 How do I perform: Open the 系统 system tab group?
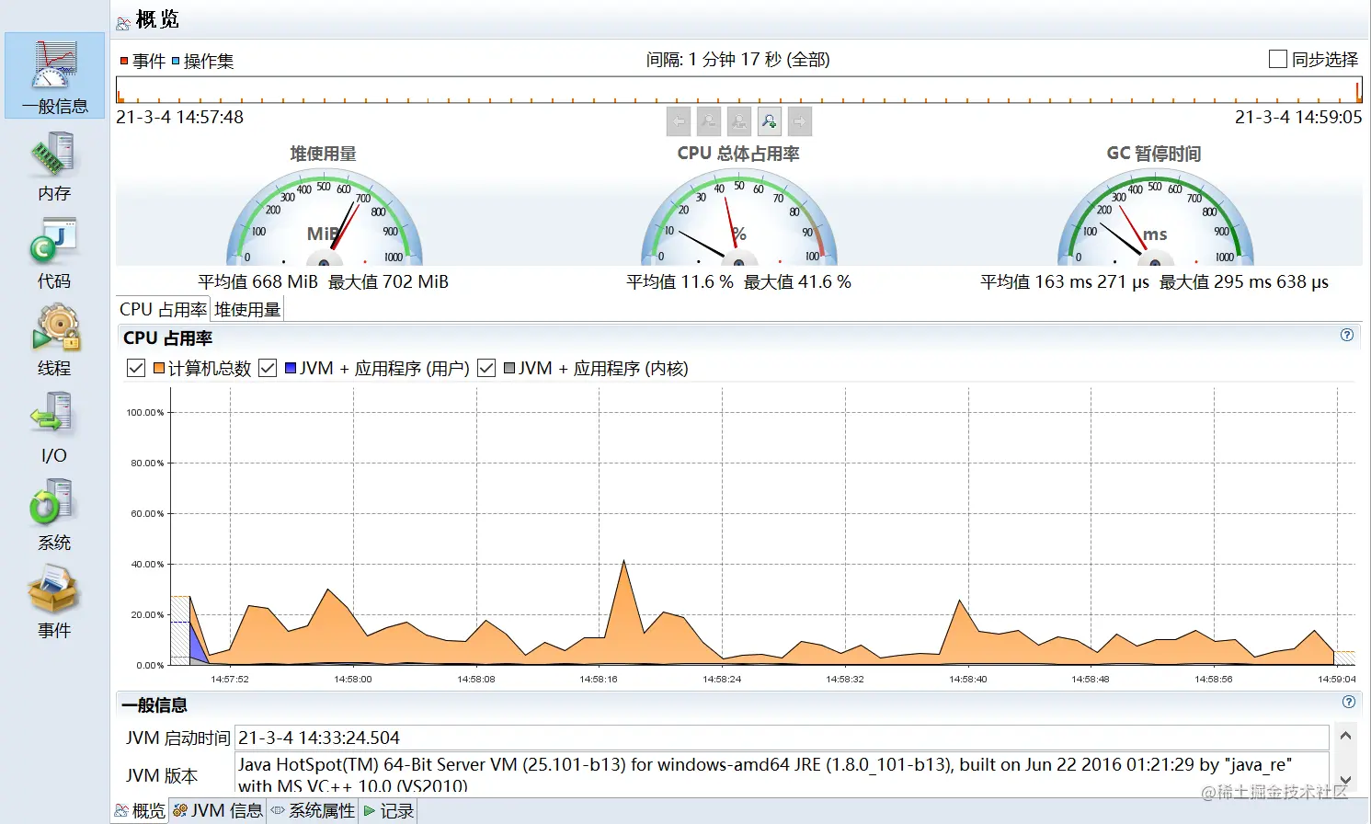click(54, 515)
